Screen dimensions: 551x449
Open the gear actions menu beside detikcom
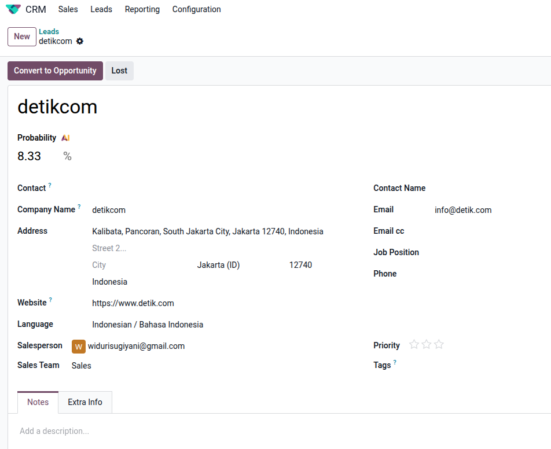click(x=80, y=41)
